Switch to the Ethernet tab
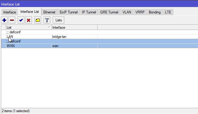Image resolution: width=198 pixels, height=114 pixels. click(x=49, y=12)
